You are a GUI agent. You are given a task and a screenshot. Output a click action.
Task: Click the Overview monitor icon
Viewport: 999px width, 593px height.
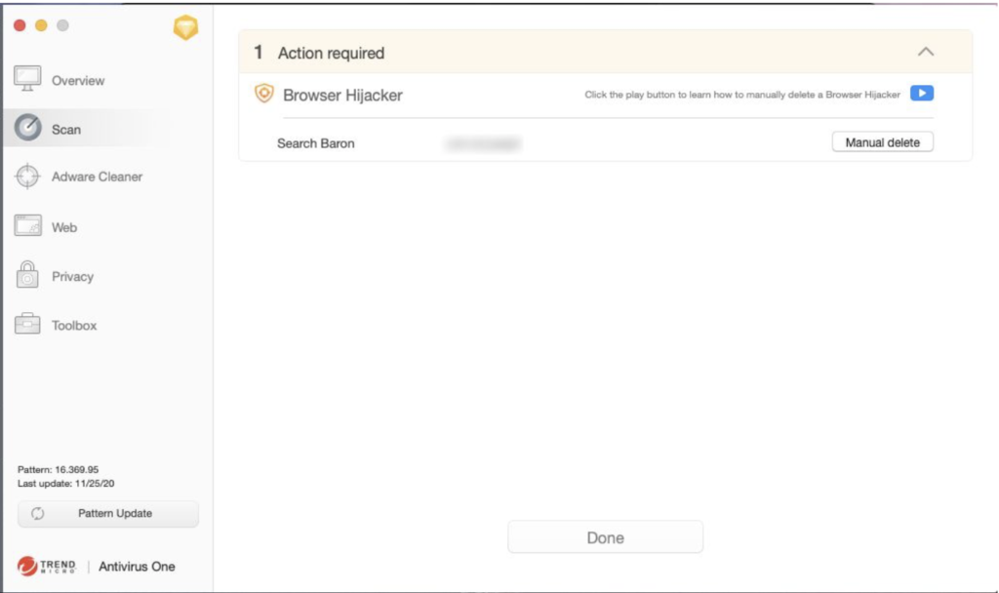pyautogui.click(x=27, y=79)
